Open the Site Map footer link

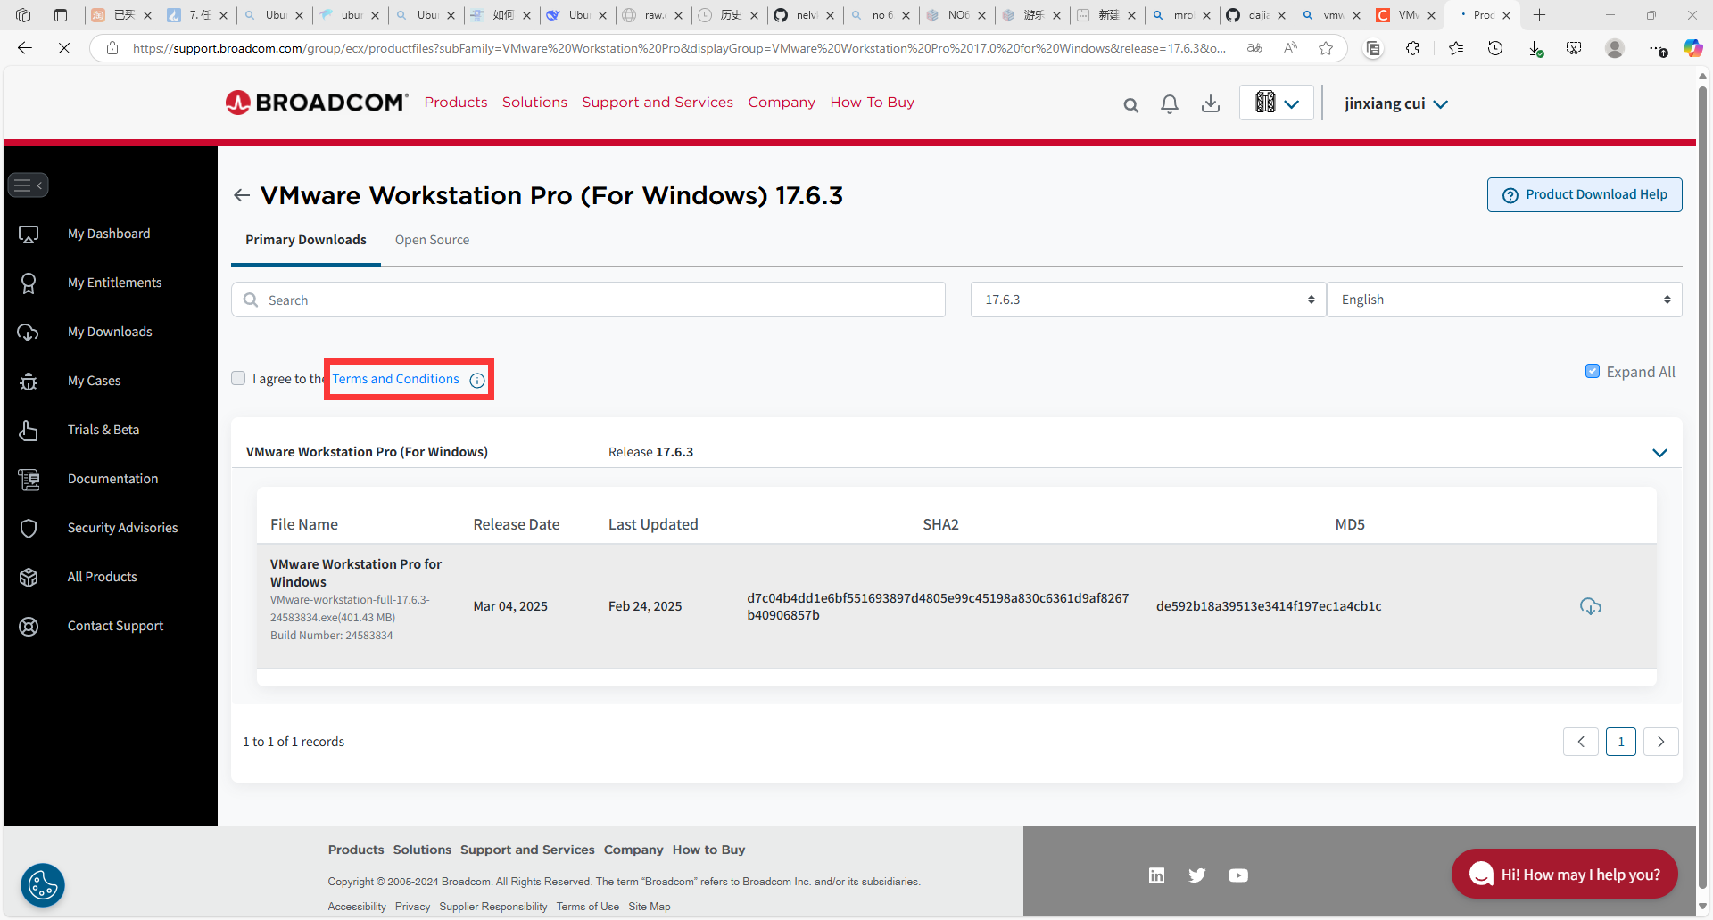[650, 907]
